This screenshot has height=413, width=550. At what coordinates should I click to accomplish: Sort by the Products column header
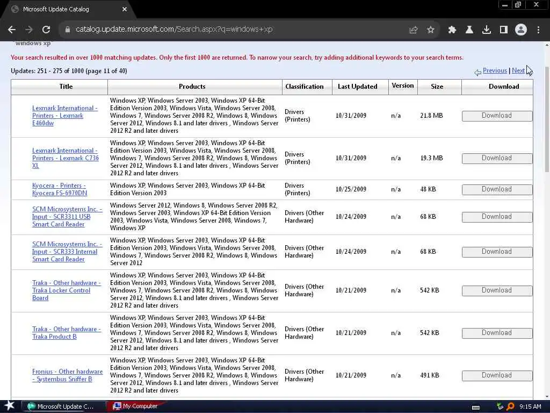(x=192, y=87)
